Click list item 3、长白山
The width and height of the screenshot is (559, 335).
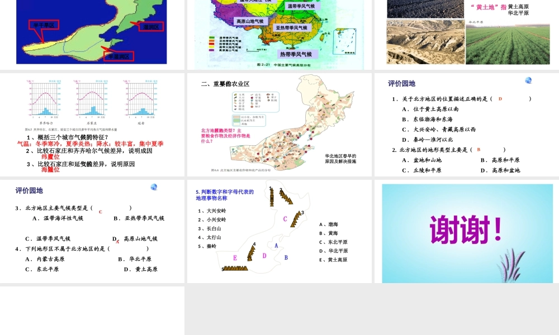point(210,228)
